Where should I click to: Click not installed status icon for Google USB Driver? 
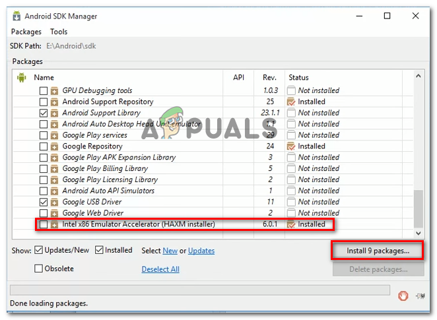point(291,202)
